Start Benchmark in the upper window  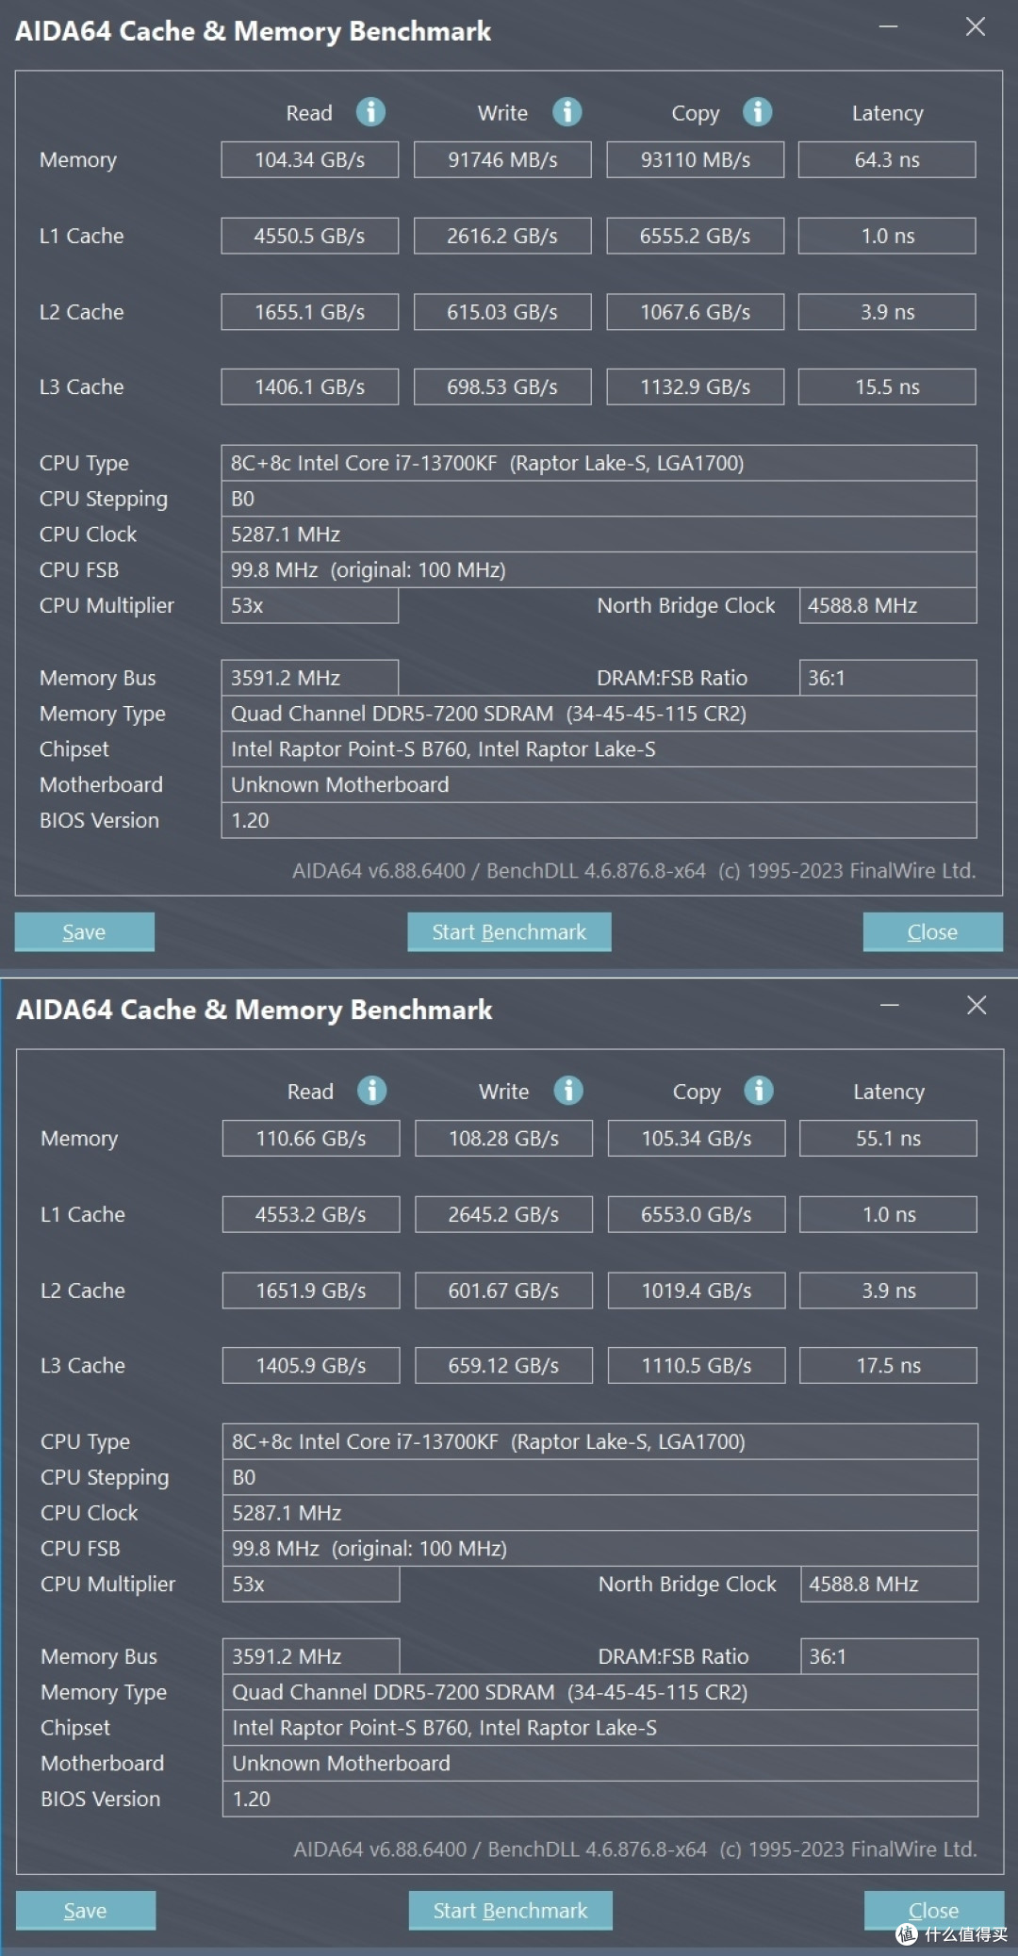(509, 931)
